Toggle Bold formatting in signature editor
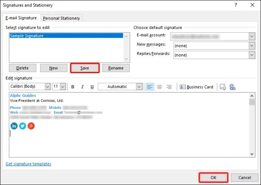261x185 pixels. click(x=73, y=87)
